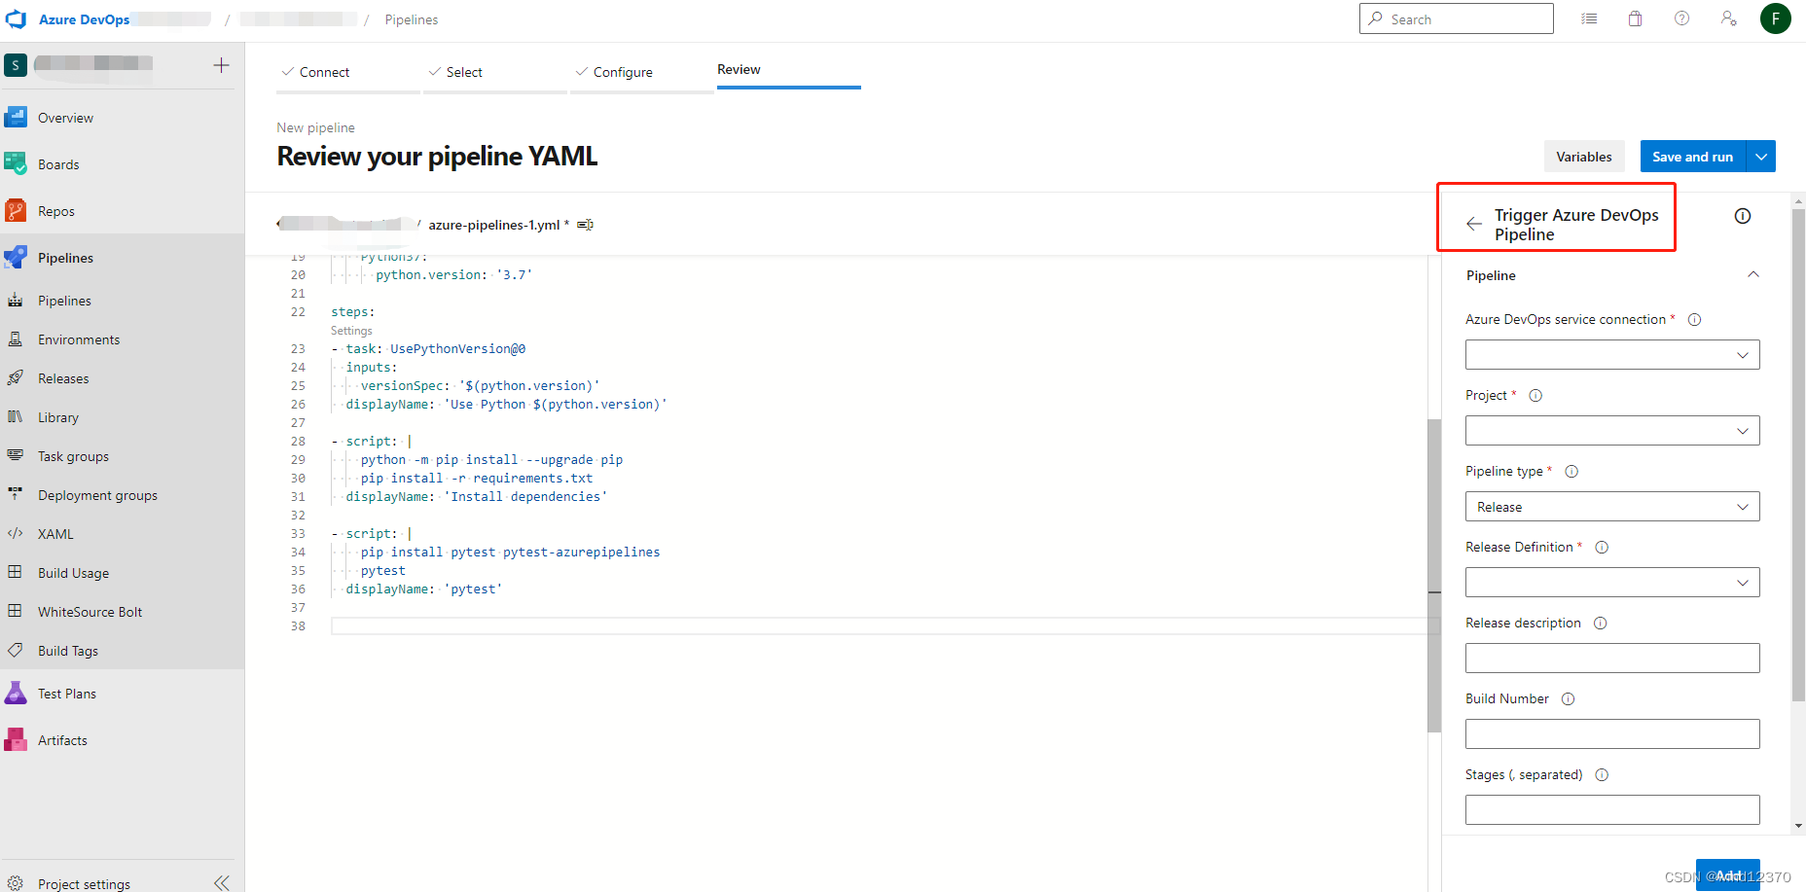Collapse the Pipeline section chevron
Viewport: 1806px width, 892px height.
click(1753, 274)
